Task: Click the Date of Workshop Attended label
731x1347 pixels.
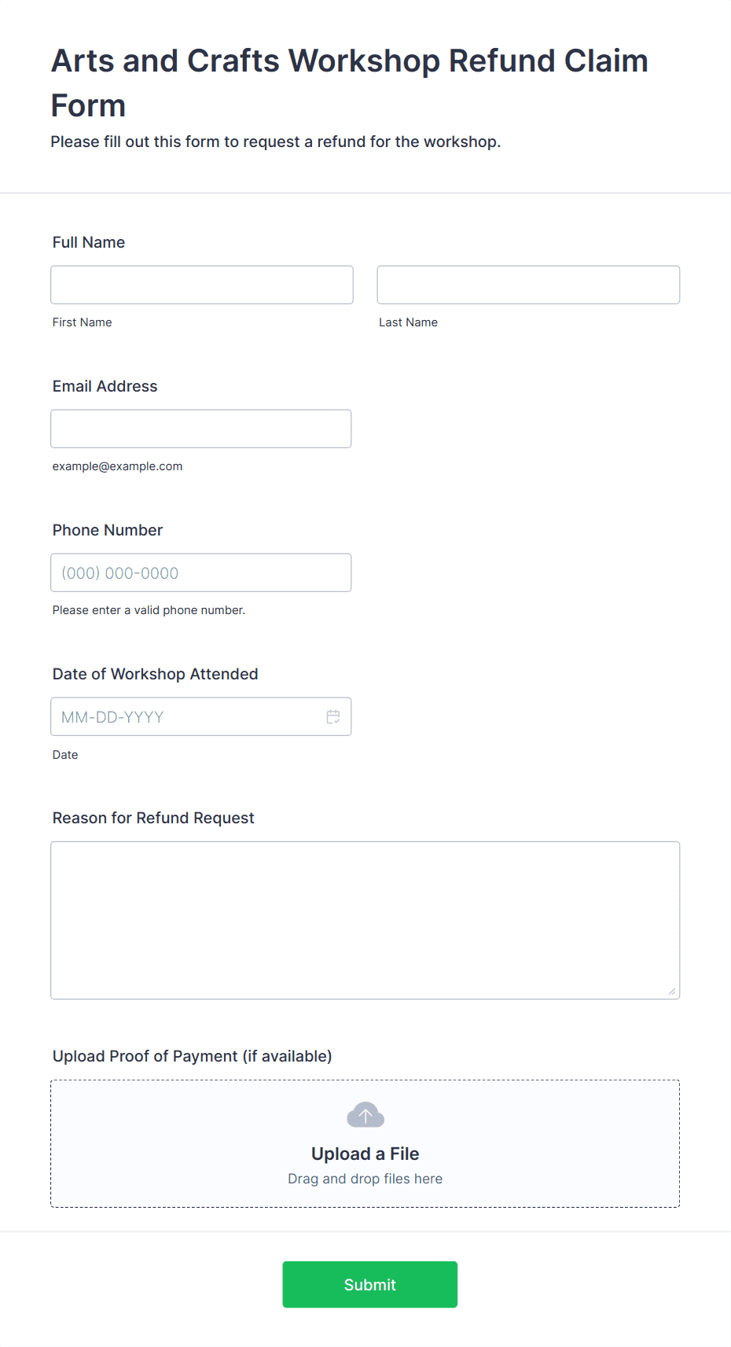Action: click(156, 674)
